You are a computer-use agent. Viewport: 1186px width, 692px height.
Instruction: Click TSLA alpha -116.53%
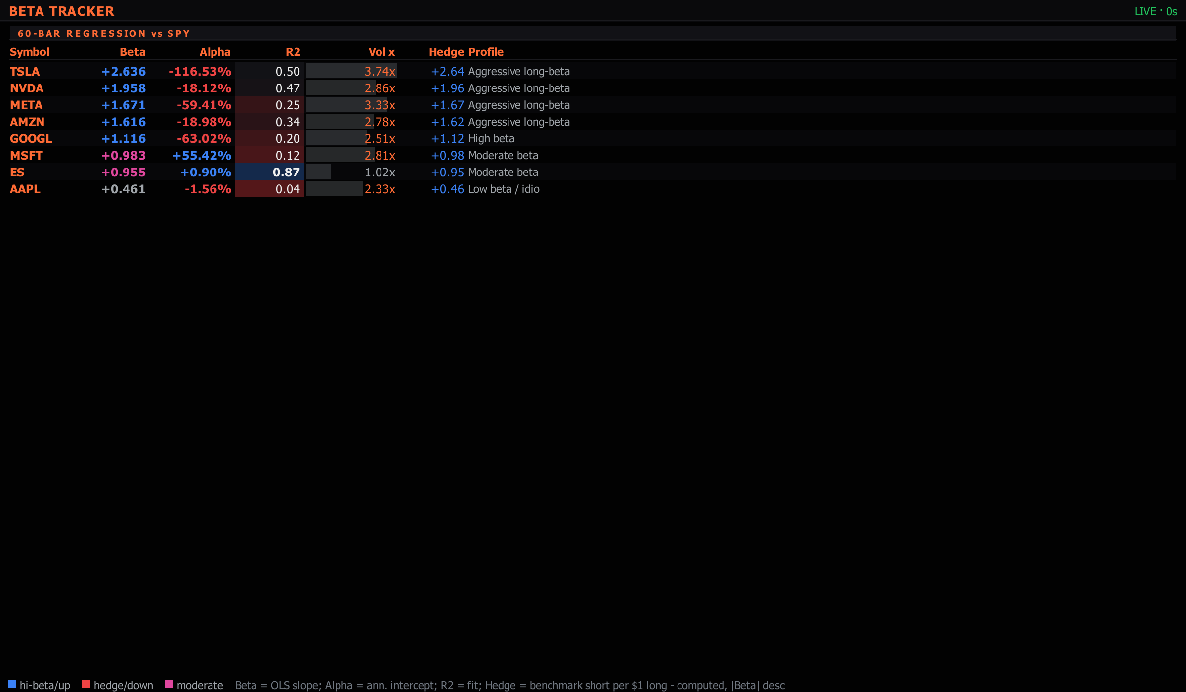[200, 71]
